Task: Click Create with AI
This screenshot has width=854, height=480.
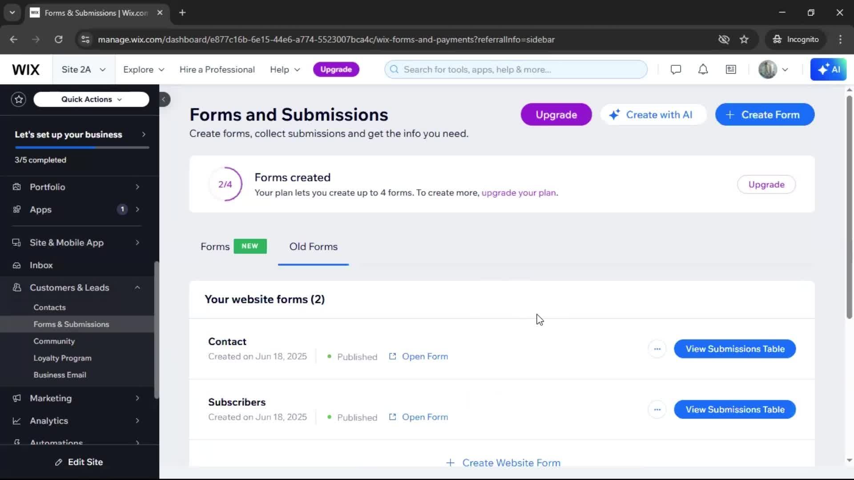Action: 653,115
